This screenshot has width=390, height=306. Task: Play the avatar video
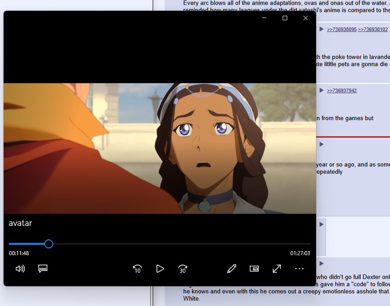coord(160,269)
